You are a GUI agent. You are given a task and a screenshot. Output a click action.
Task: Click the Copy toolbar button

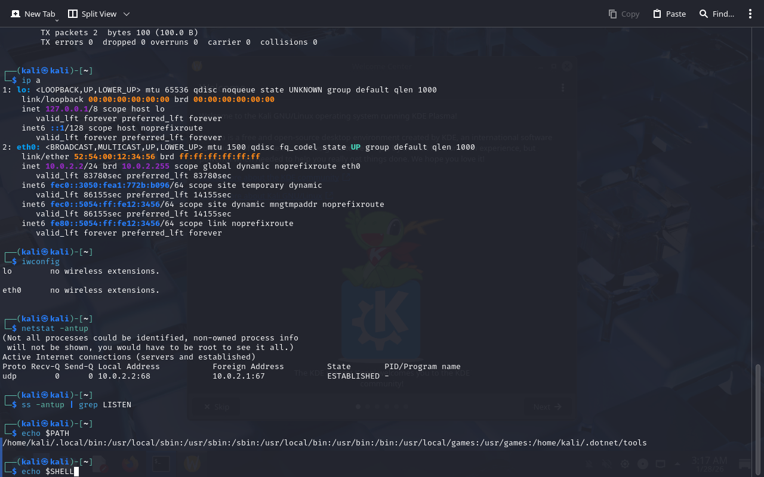624,14
